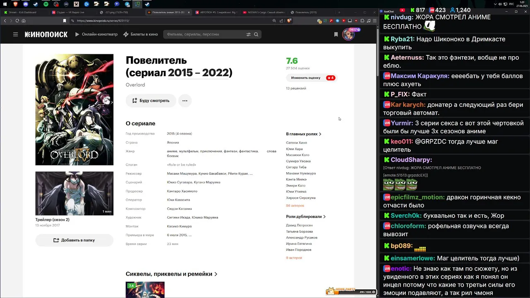Open the browser zoom magnifier icon

pyautogui.click(x=274, y=21)
